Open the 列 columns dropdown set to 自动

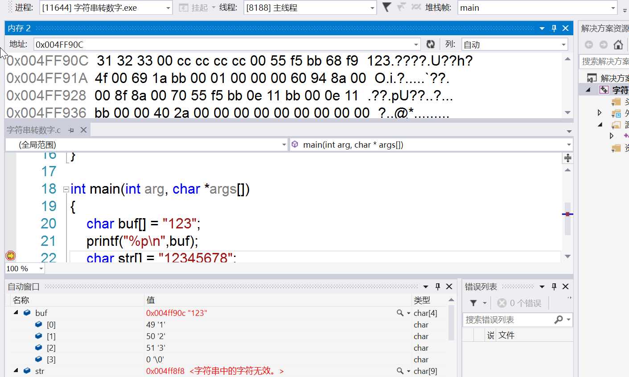click(563, 45)
